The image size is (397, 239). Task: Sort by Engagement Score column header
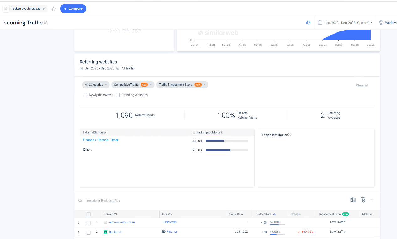[x=330, y=214]
